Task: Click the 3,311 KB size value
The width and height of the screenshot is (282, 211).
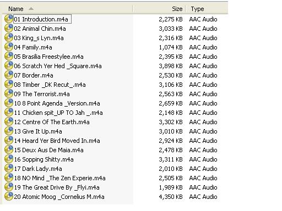Action: tap(171, 159)
